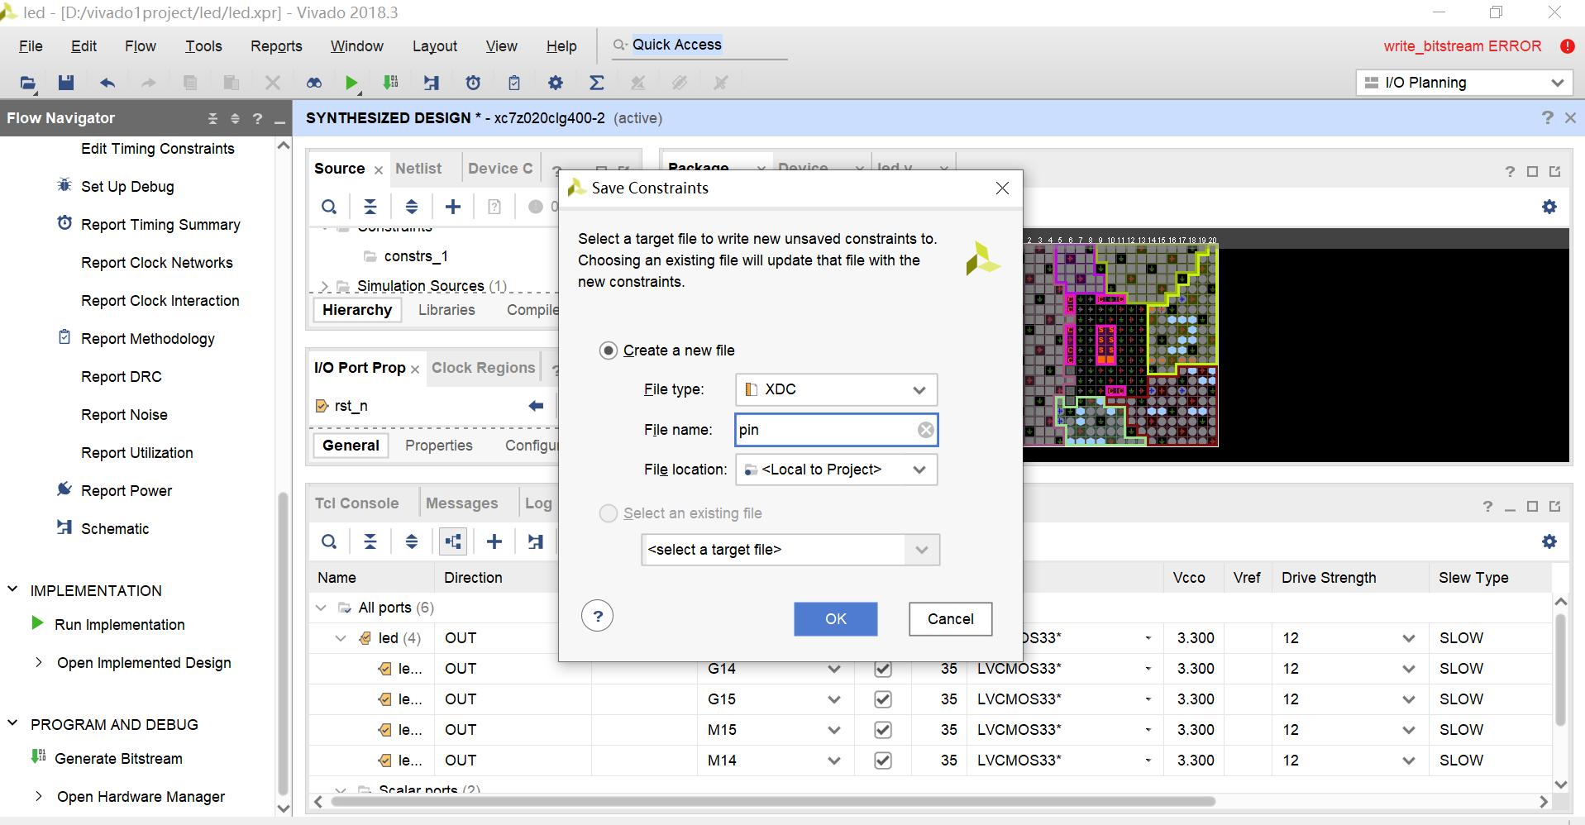
Task: Toggle Fixed checkbox for pin G15 row
Action: click(x=883, y=699)
